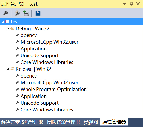Switch to 解决方案资源管理器 tab
This screenshot has height=127, width=143.
point(22,122)
